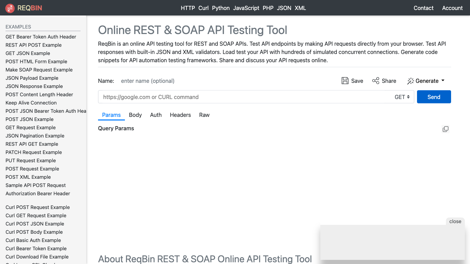Open the Python menu in navbar
Image resolution: width=470 pixels, height=264 pixels.
(x=221, y=8)
